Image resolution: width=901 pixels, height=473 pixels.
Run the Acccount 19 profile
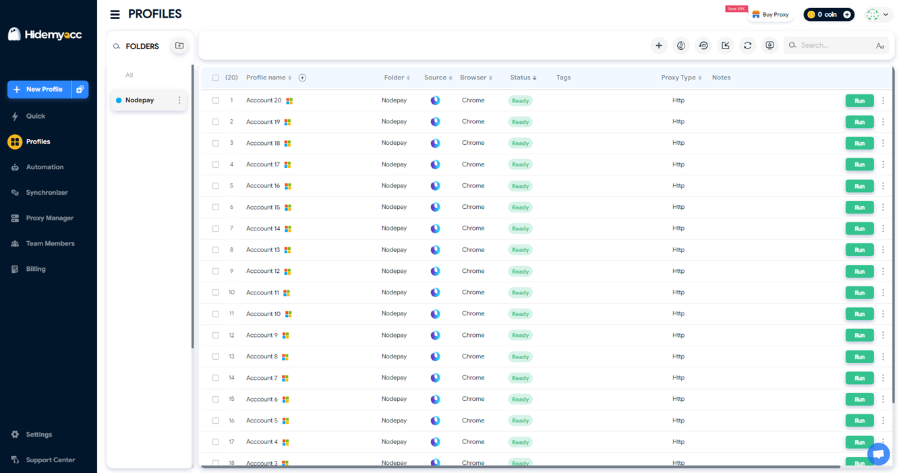859,122
